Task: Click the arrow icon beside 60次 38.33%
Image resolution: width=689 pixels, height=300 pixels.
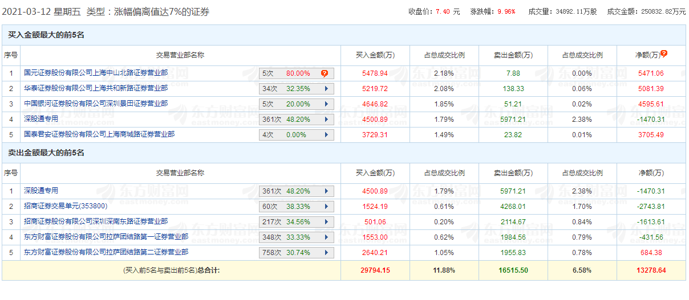Action: point(326,207)
